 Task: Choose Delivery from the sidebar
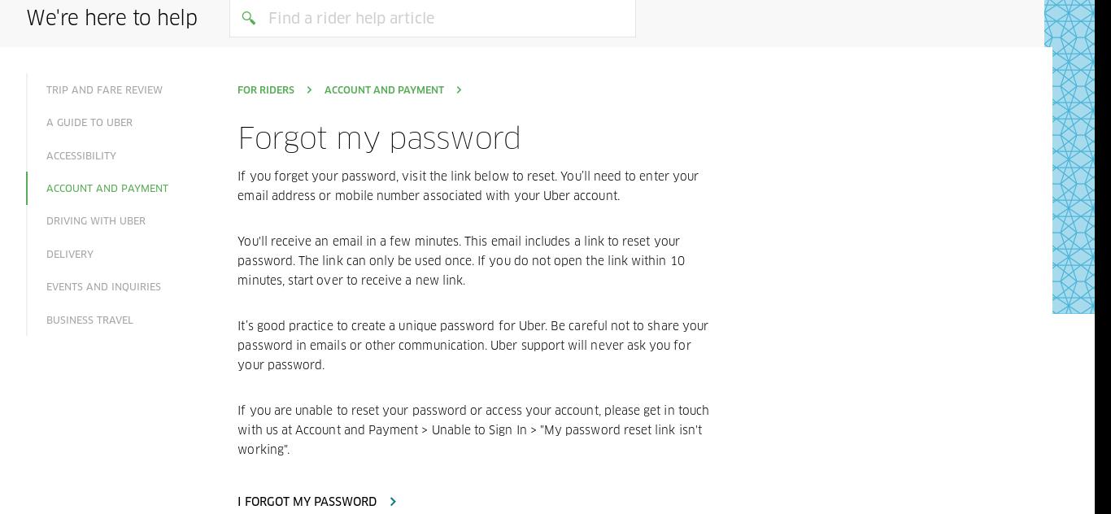coord(70,255)
